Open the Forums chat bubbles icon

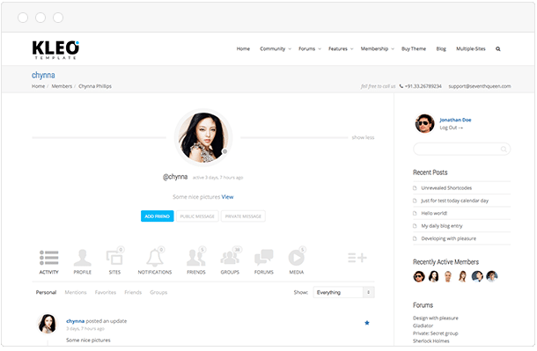point(264,258)
